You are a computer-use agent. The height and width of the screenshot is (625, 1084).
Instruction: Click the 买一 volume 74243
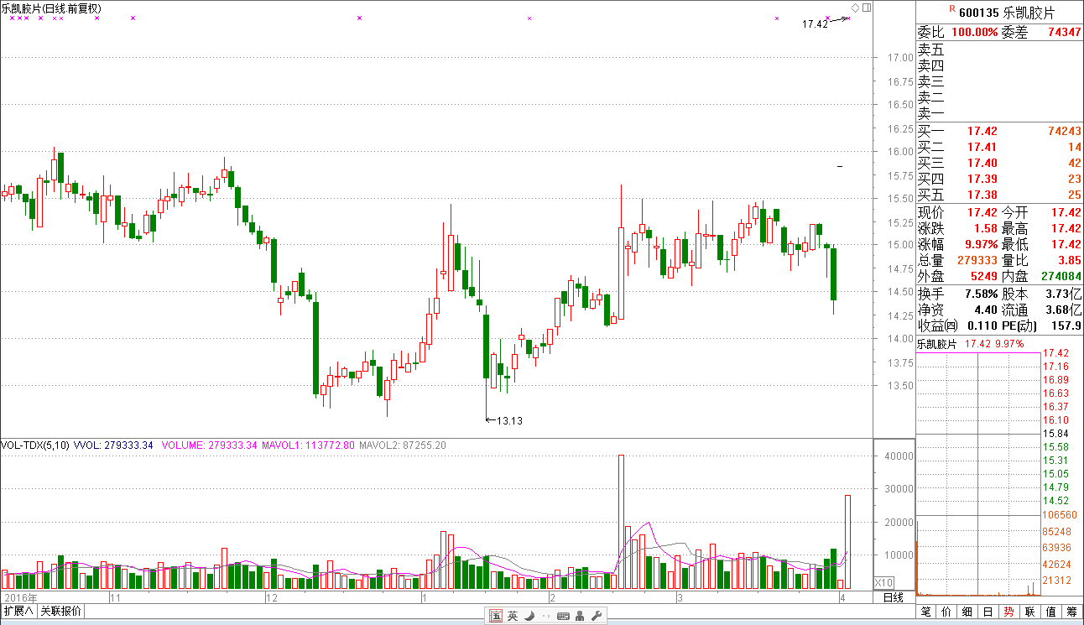click(x=1065, y=131)
